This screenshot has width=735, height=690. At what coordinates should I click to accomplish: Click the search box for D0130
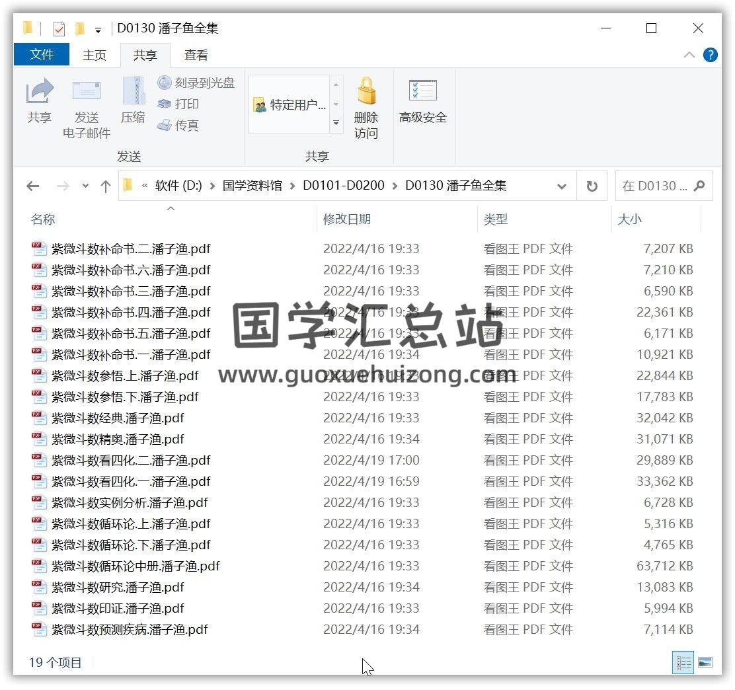(654, 186)
